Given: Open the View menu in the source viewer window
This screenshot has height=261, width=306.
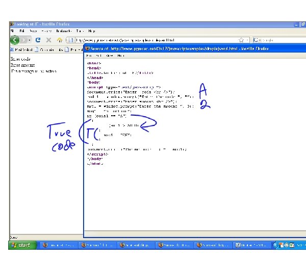Looking at the screenshot, I should pos(110,56).
